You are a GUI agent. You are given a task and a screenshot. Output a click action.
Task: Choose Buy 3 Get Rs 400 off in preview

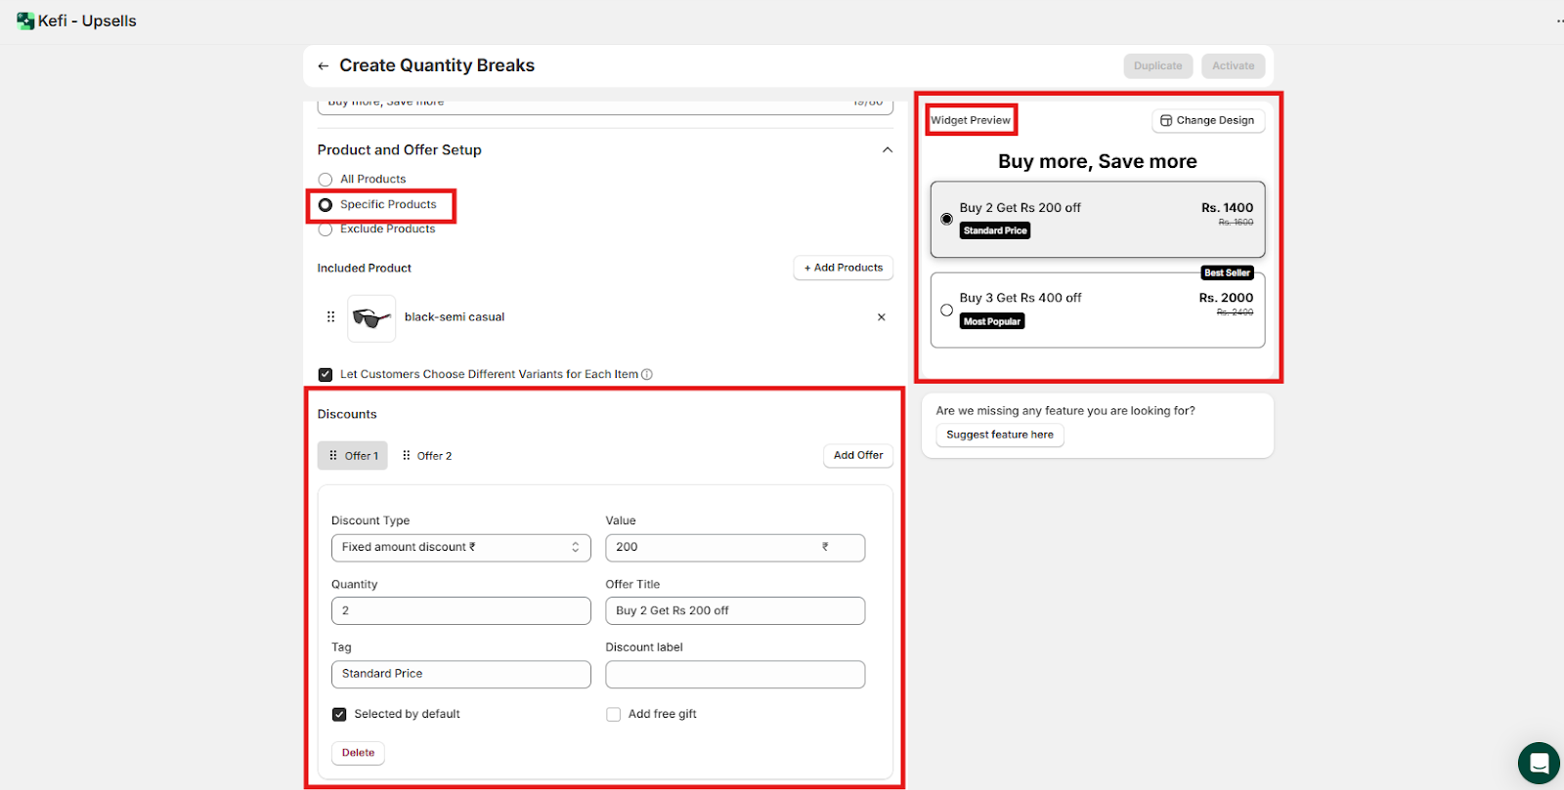[946, 311]
